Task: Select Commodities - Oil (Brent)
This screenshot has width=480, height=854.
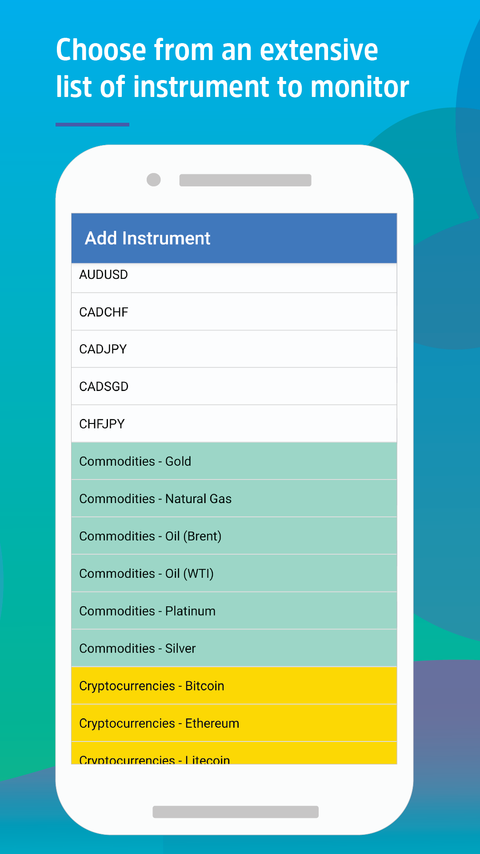Action: 234,536
